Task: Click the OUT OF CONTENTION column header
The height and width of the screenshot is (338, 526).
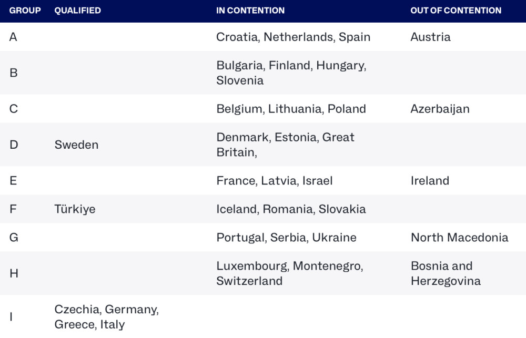Action: click(x=456, y=11)
